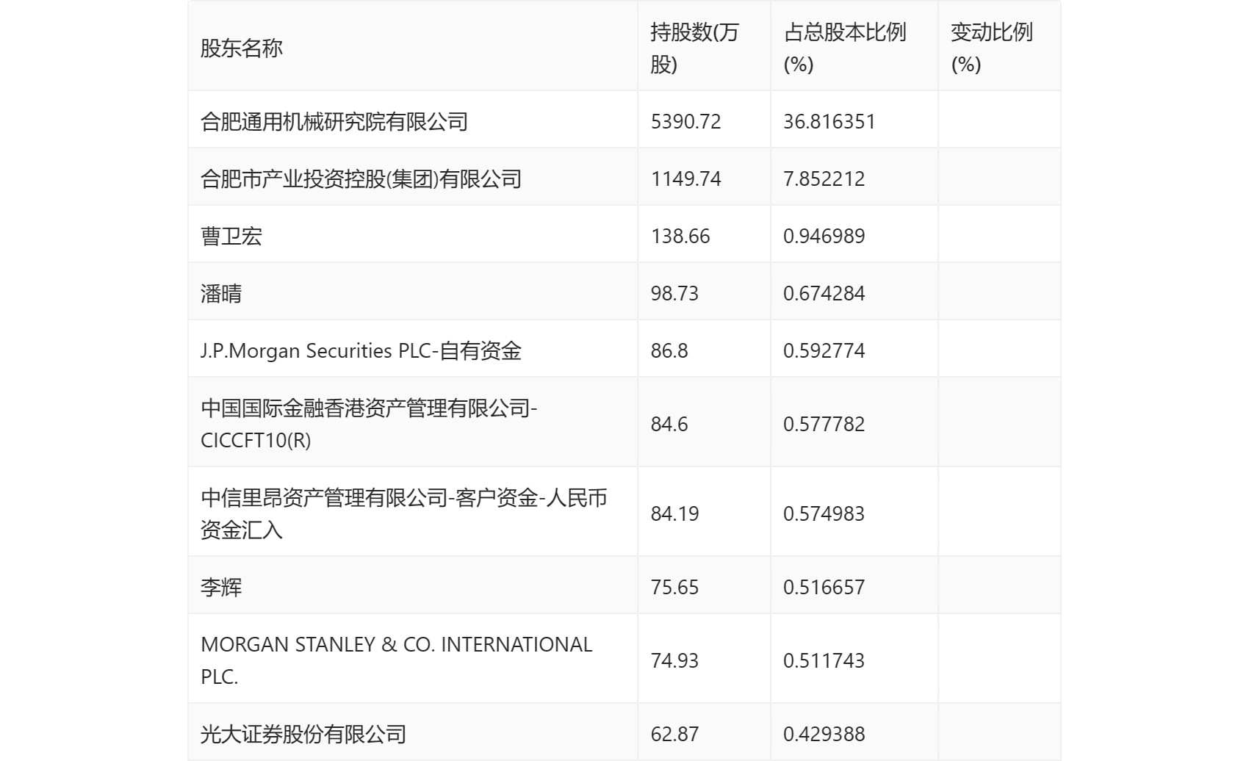Screen dimensions: 1249x761
Task: Select 合肥通用机械研究院有限公司 shareholder name
Action: (334, 121)
